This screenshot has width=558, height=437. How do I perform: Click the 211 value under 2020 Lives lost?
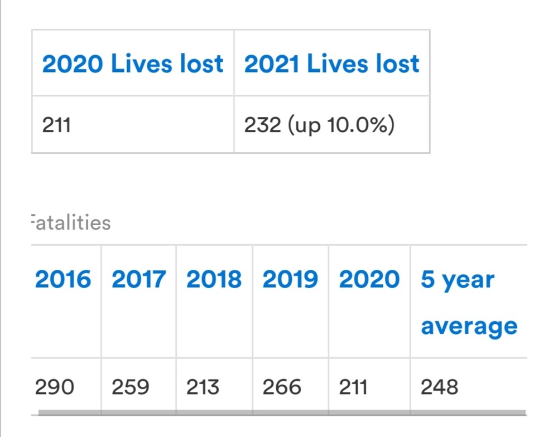pos(56,125)
